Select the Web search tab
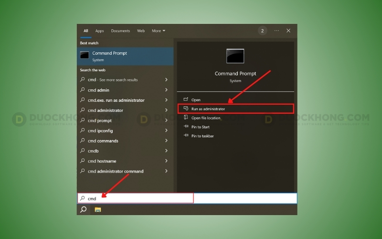This screenshot has height=239, width=382. (x=141, y=31)
